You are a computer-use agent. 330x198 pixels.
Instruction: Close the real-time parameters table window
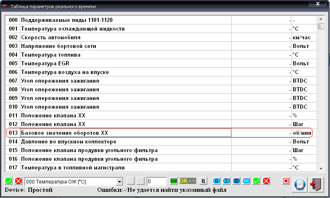[x=318, y=4]
